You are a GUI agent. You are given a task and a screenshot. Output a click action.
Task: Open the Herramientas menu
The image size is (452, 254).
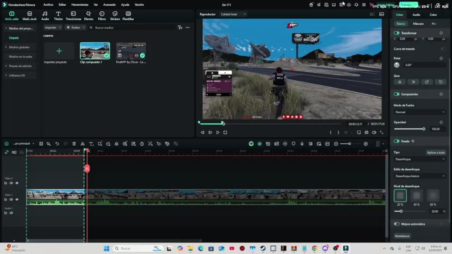pos(80,5)
